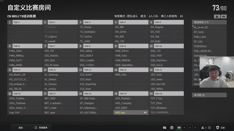Click player ZCG_XiaoAHao
The height and width of the screenshot is (131, 234).
point(96,84)
